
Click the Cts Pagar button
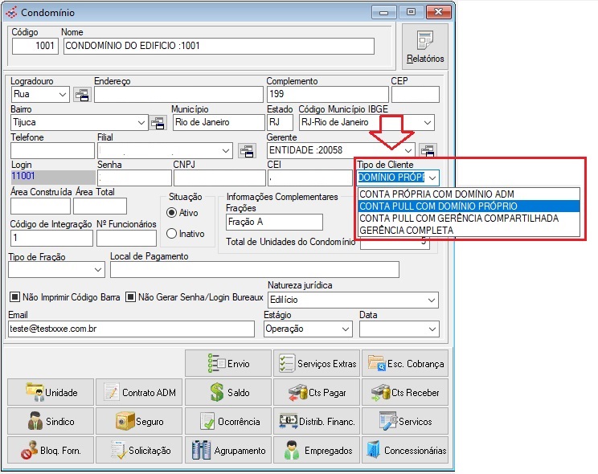point(317,392)
